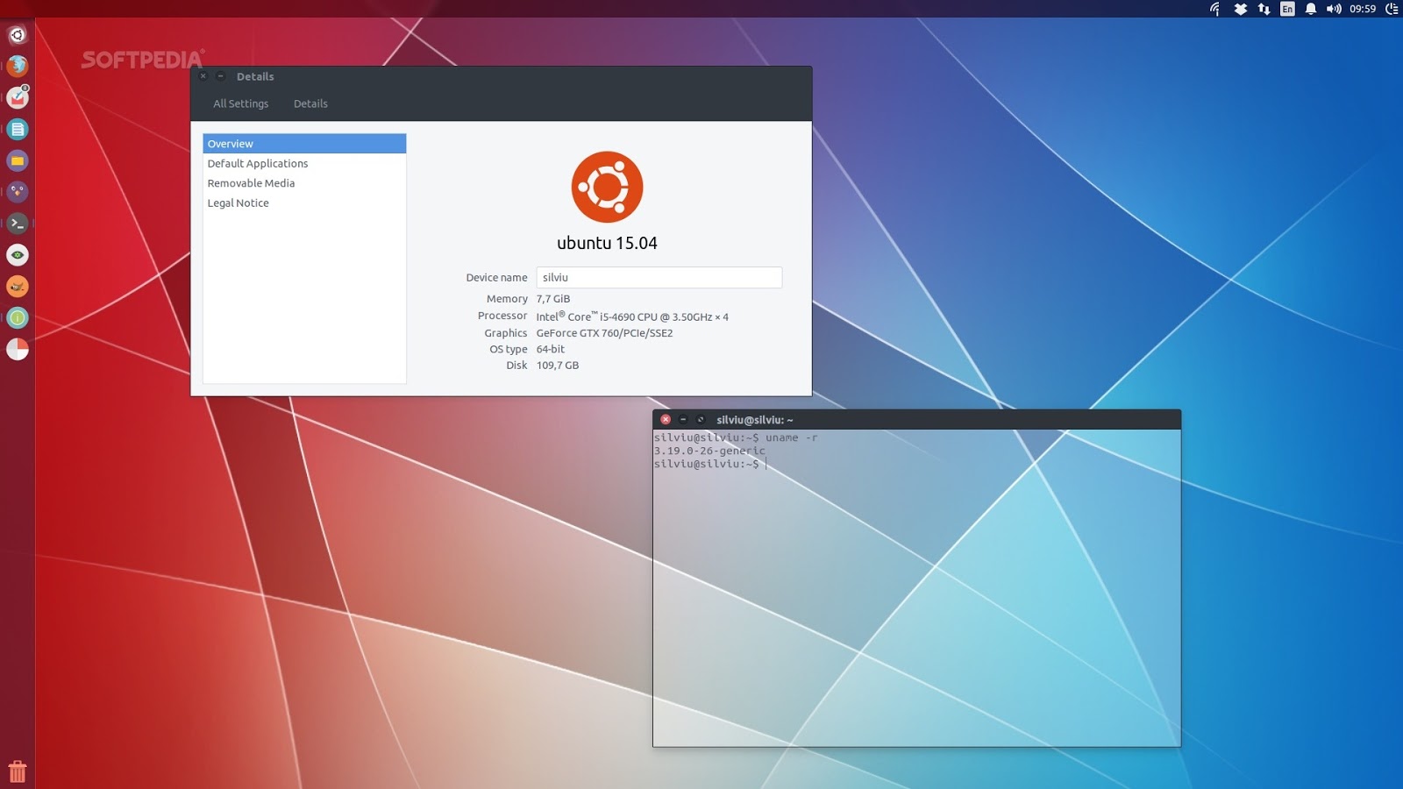Viewport: 1403px width, 789px height.
Task: Click the notification bell in the panel
Action: click(x=1310, y=10)
